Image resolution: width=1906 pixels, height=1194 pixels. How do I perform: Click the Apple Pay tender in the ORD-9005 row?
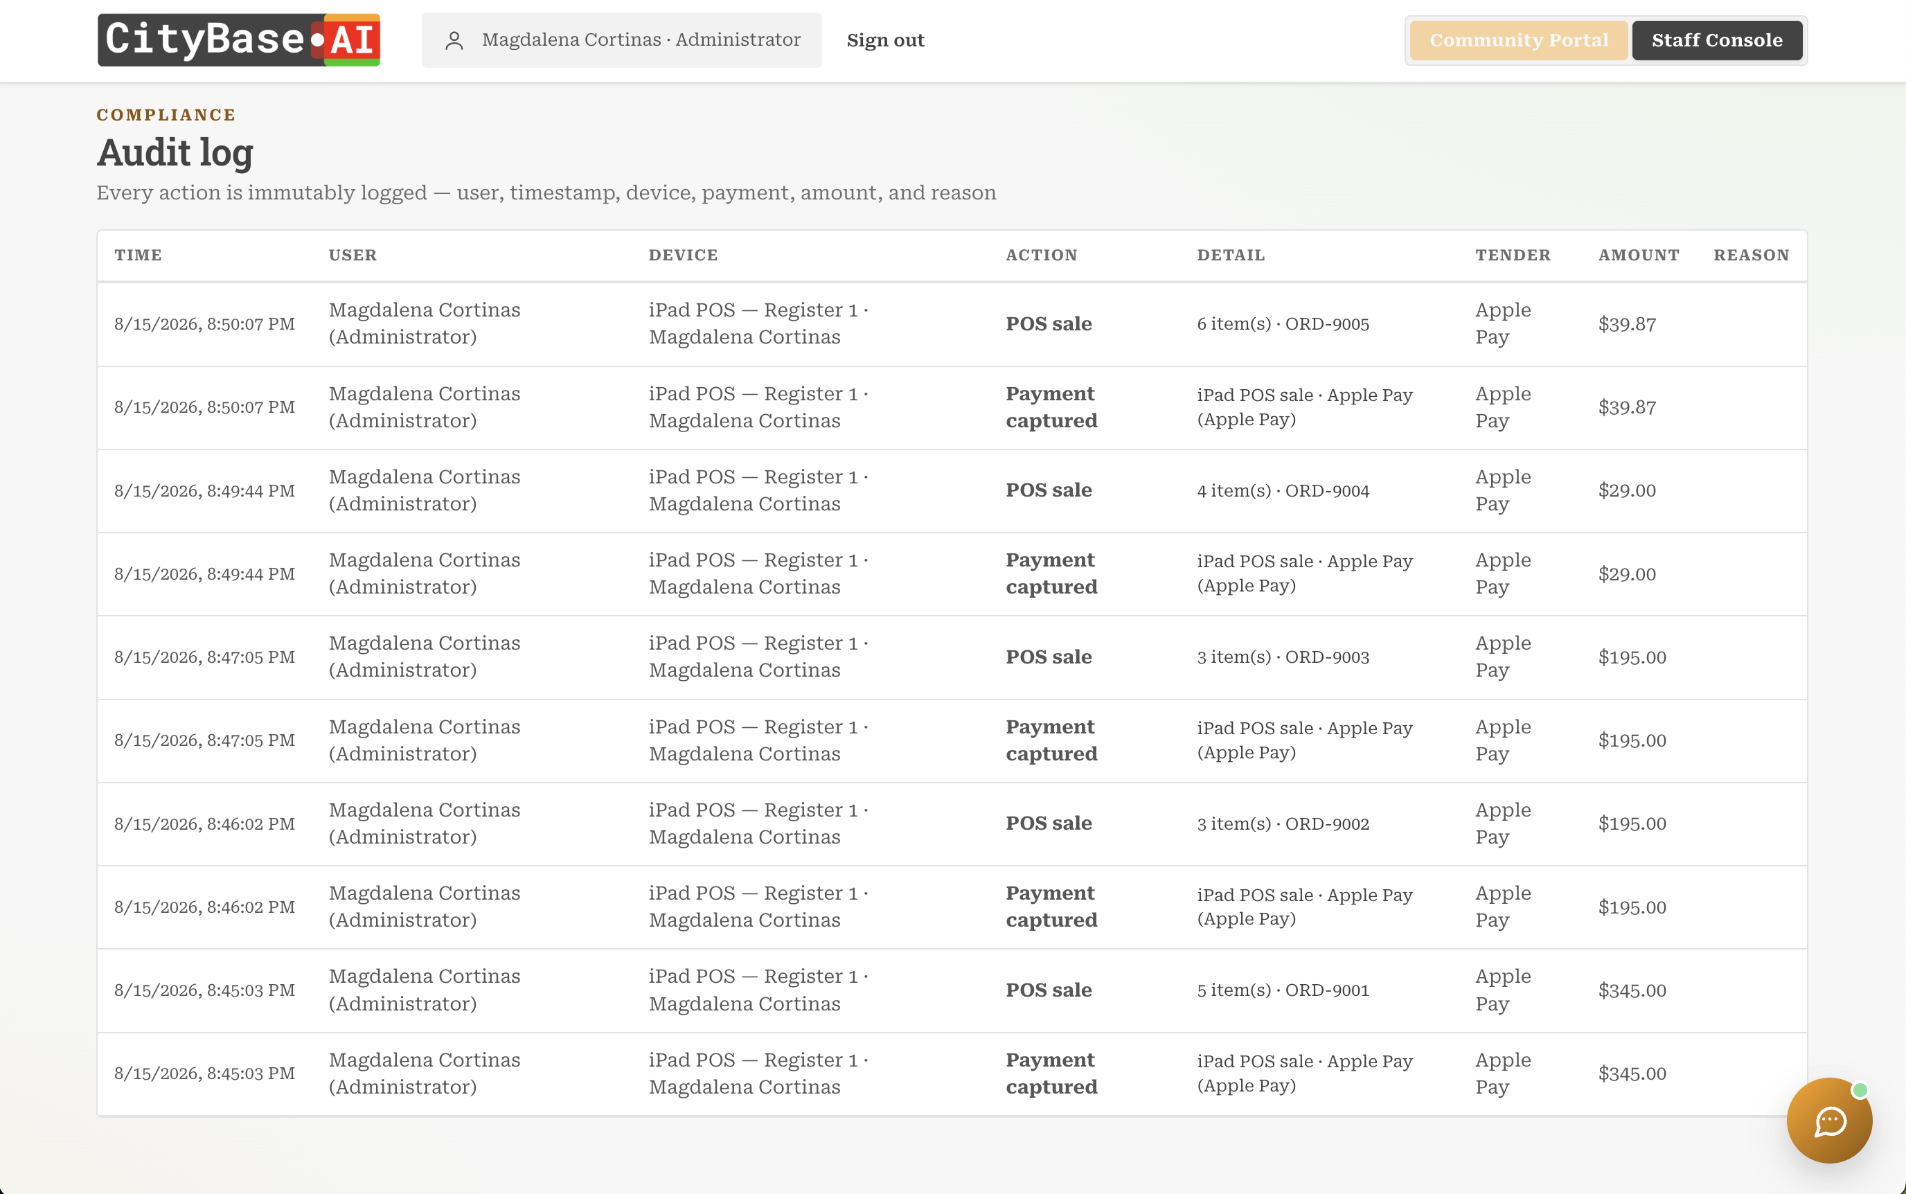click(x=1502, y=323)
